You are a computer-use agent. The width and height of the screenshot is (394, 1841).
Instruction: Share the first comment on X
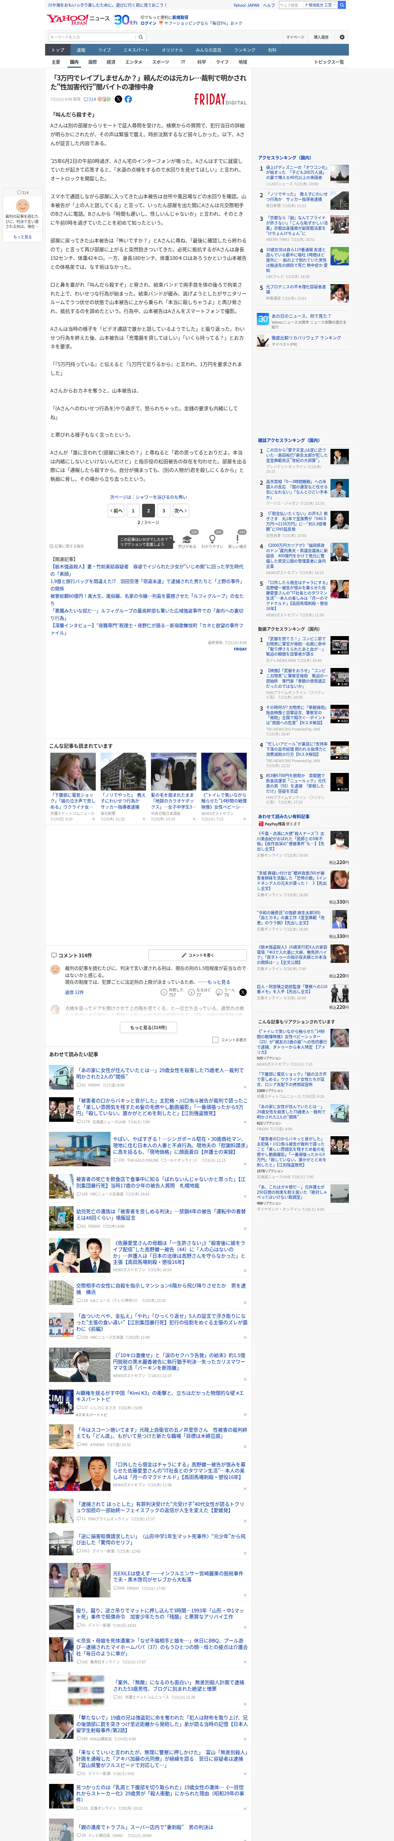click(x=242, y=992)
